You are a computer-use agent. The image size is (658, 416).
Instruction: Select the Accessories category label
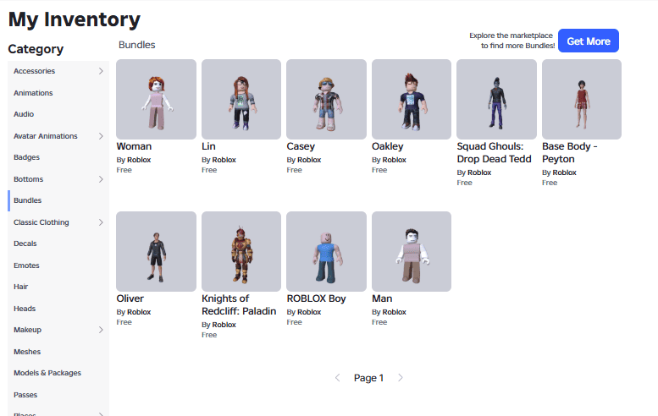pos(34,71)
